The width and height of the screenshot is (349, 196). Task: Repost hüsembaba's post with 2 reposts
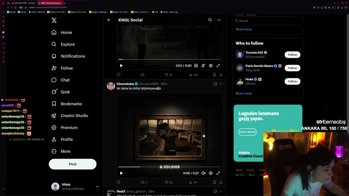pos(144,182)
